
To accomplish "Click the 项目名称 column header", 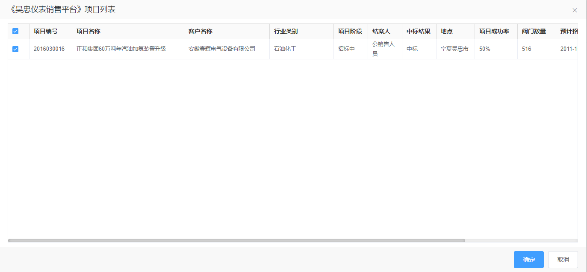I will [x=88, y=31].
